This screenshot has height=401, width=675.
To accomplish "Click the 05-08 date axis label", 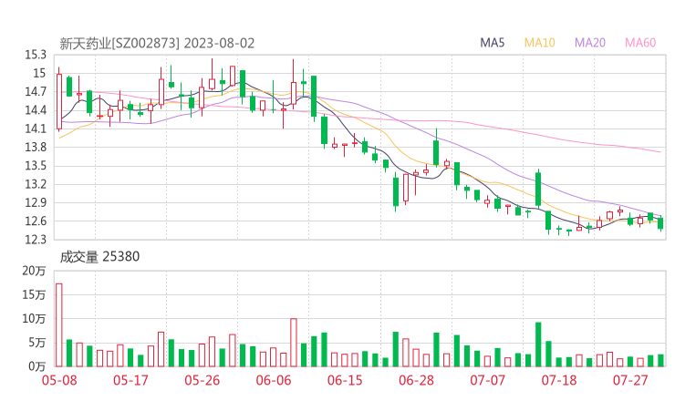I will (59, 380).
